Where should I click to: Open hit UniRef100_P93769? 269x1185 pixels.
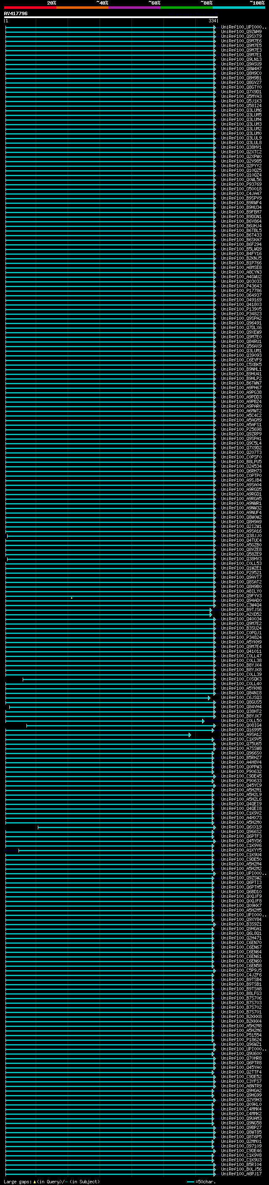pos(241,184)
